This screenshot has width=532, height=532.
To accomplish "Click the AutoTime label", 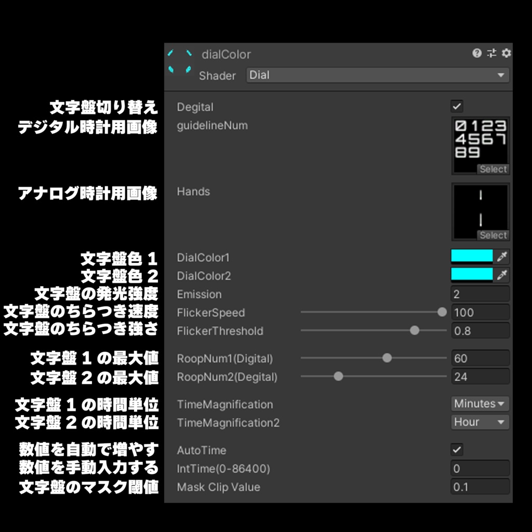I will coord(202,450).
